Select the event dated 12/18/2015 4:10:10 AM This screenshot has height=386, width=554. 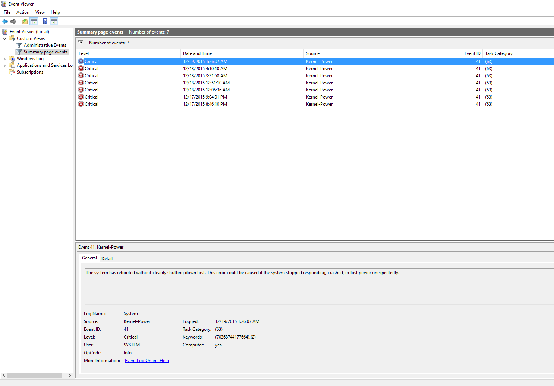315,68
